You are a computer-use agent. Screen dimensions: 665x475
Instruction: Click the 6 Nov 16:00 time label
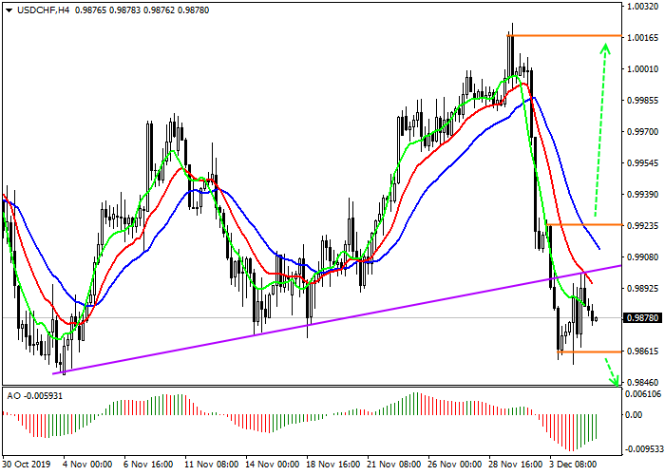coord(148,465)
